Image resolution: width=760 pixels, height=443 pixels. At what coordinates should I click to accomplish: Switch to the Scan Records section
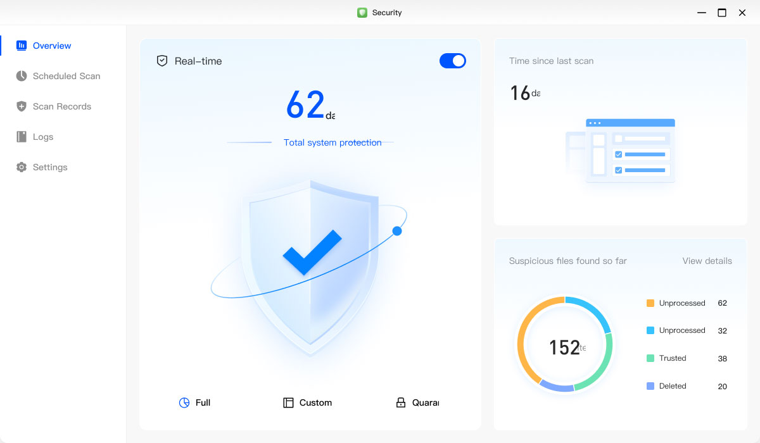tap(61, 106)
